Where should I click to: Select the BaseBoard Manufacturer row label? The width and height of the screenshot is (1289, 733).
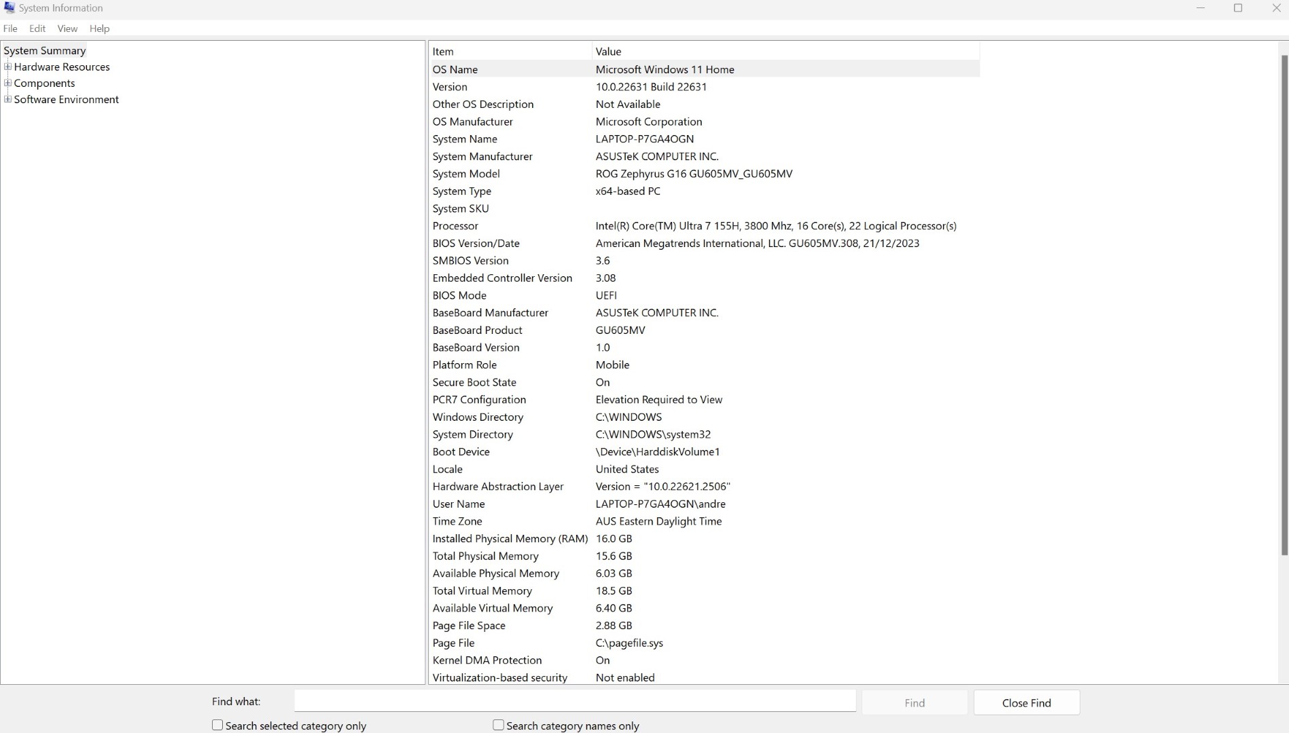tap(490, 313)
